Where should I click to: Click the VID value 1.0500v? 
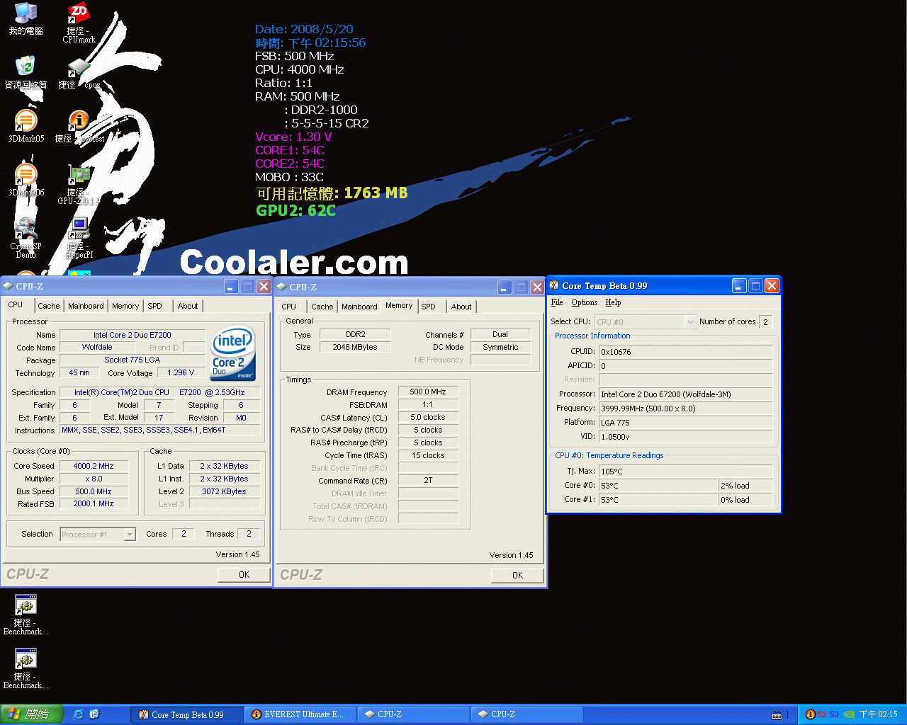pos(685,437)
